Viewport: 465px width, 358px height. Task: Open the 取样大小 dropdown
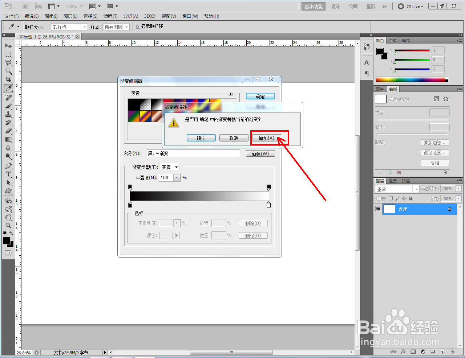69,27
